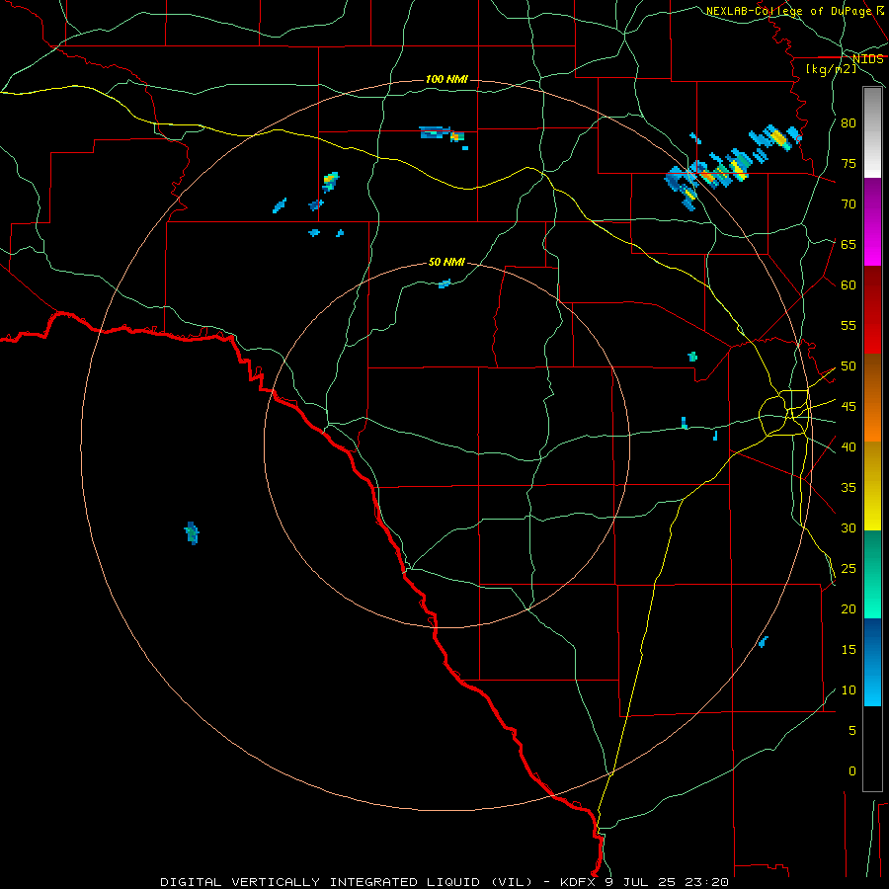Click the storm echo just below the 100 NMI label
The width and height of the screenshot is (889, 889).
[443, 135]
